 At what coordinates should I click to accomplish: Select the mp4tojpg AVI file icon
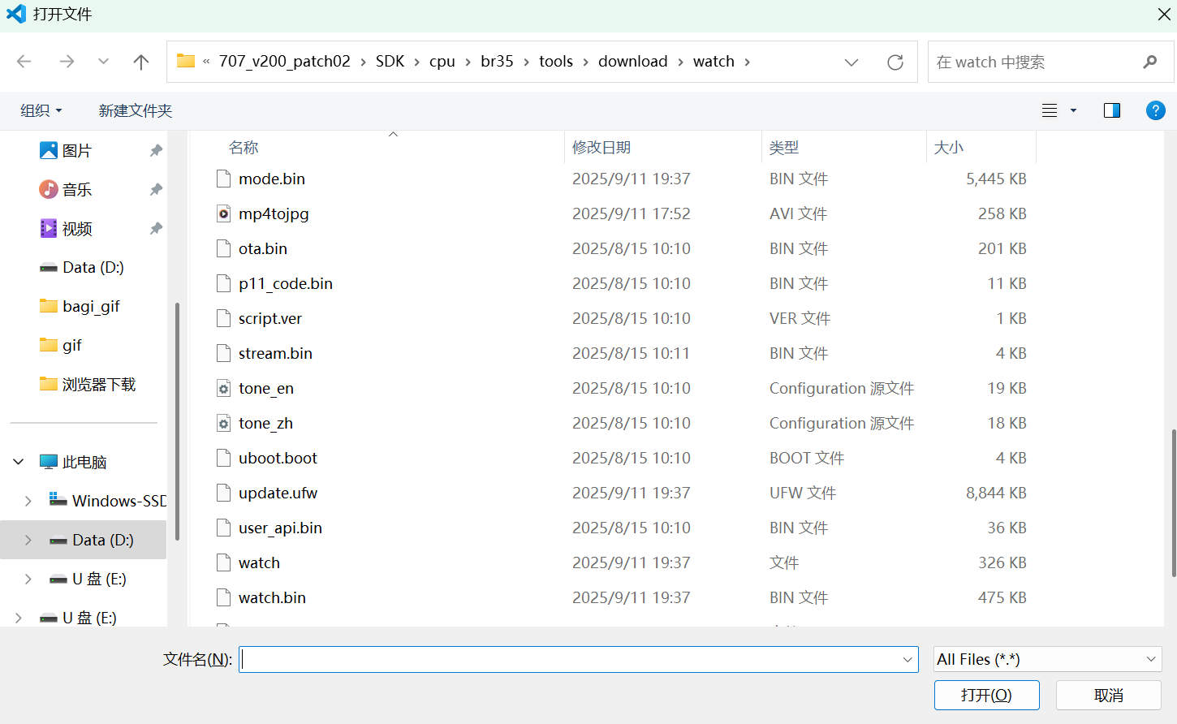click(x=223, y=213)
